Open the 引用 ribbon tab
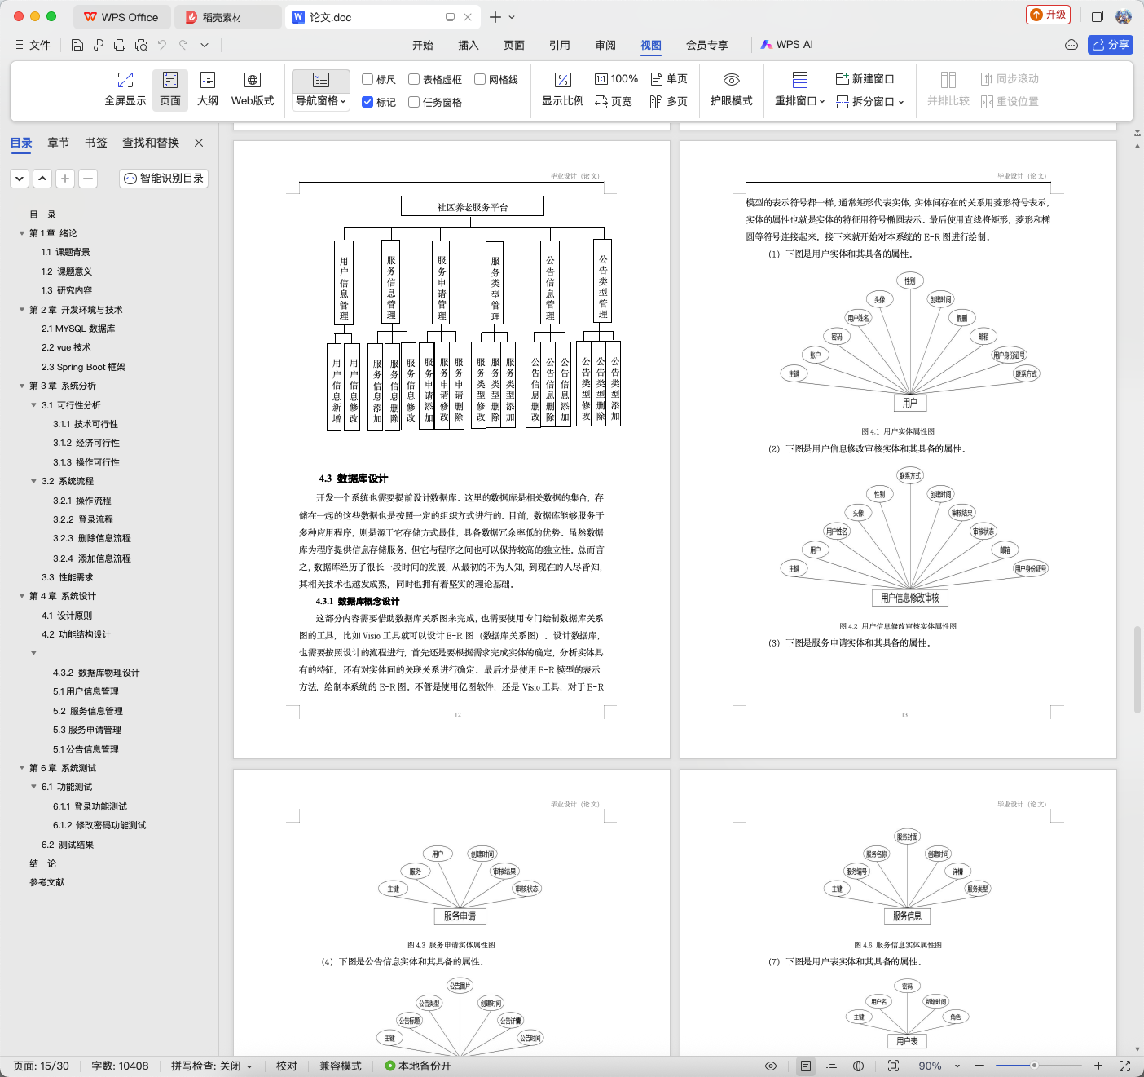The width and height of the screenshot is (1144, 1077). (560, 45)
